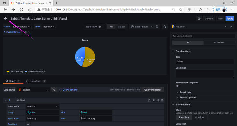
Task: Select the Zabbix Template Linux Server browser tab
Action: tap(31, 3)
